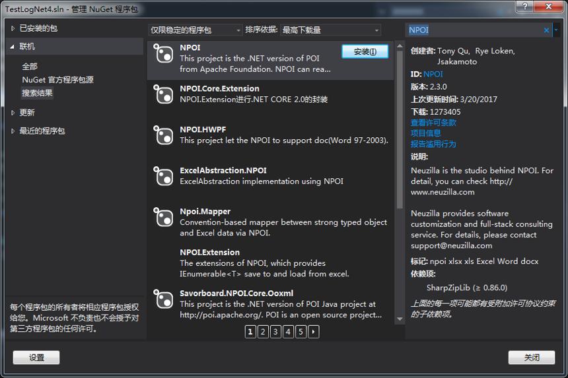Go to results page 2
This screenshot has height=378, width=568.
pyautogui.click(x=263, y=332)
